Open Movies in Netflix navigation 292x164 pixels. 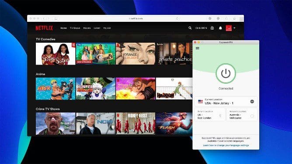(87, 28)
